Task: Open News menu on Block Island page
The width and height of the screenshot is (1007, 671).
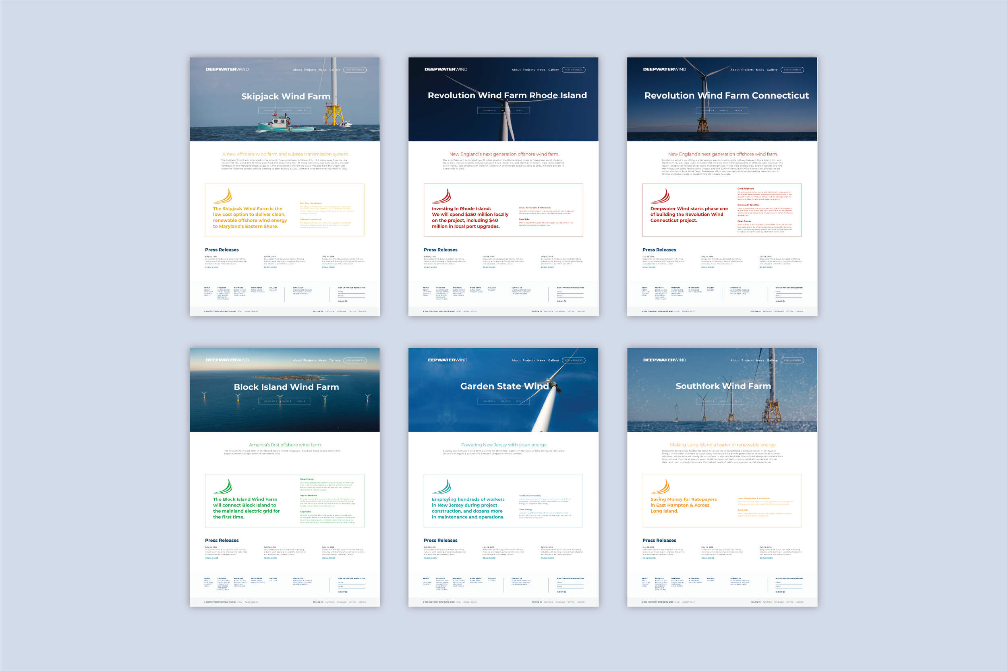Action: click(x=322, y=360)
